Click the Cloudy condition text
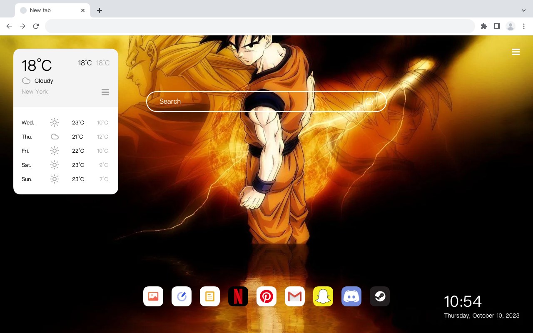533x333 pixels. pyautogui.click(x=44, y=81)
